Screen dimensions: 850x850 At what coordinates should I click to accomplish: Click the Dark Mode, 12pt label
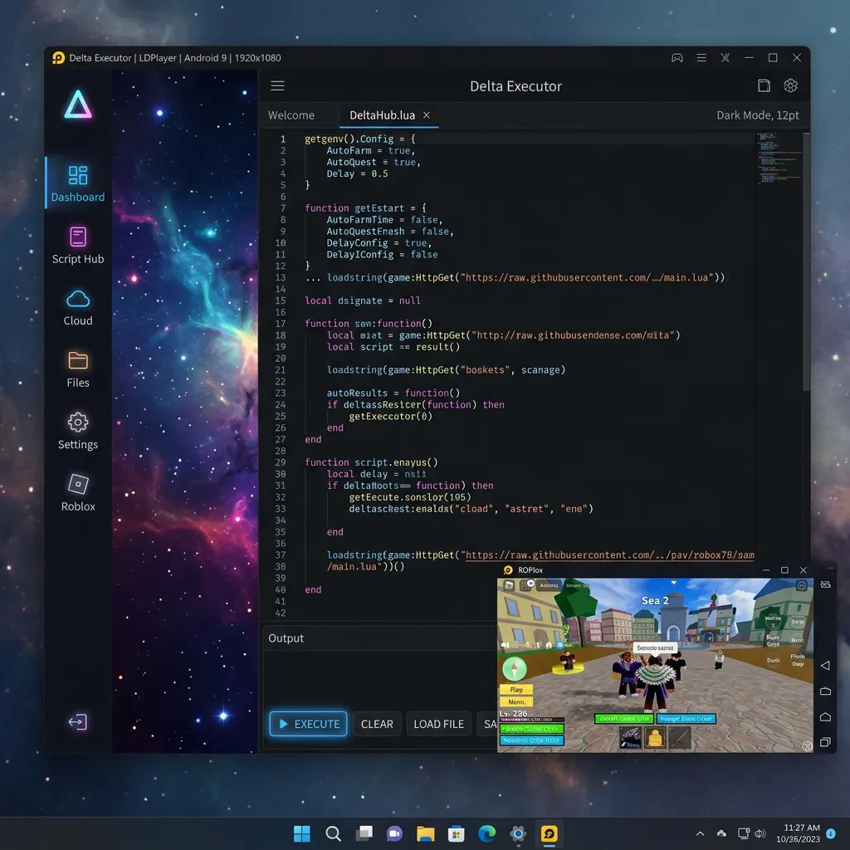(x=757, y=115)
